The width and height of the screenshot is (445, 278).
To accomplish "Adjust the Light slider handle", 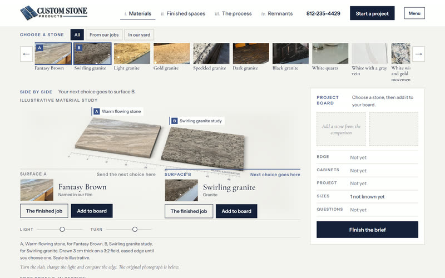I will pyautogui.click(x=62, y=229).
